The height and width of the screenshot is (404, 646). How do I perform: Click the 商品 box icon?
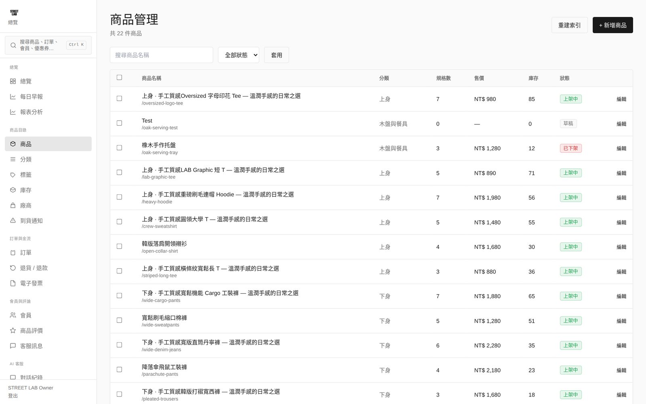(13, 144)
